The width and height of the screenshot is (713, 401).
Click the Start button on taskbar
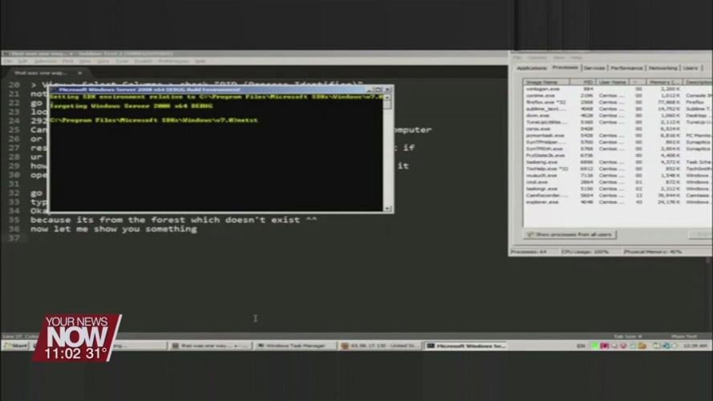(15, 346)
